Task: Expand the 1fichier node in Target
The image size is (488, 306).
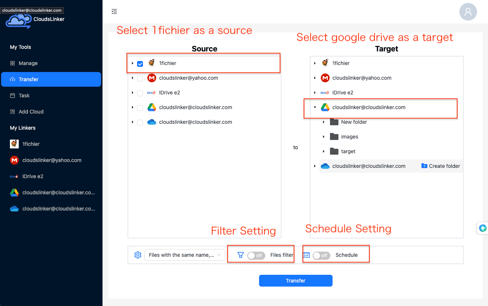Action: (x=315, y=63)
